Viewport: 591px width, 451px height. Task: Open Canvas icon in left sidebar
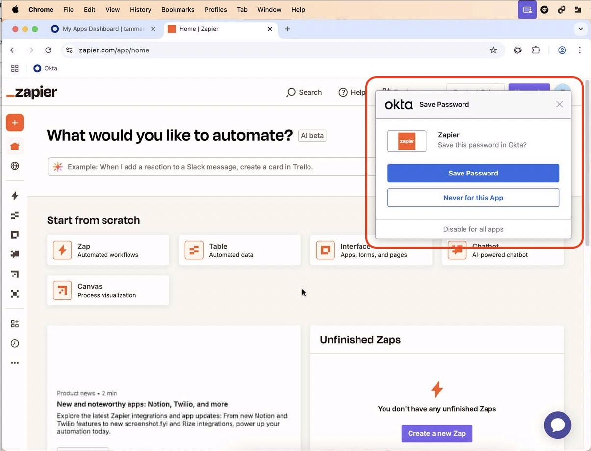[15, 274]
